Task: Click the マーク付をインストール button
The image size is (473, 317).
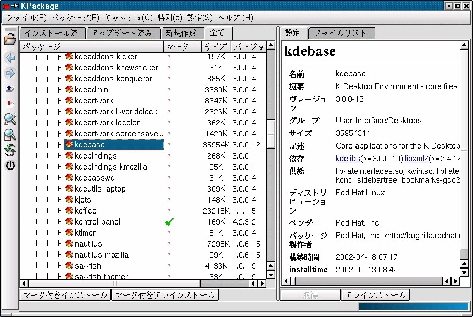Action: 65,295
